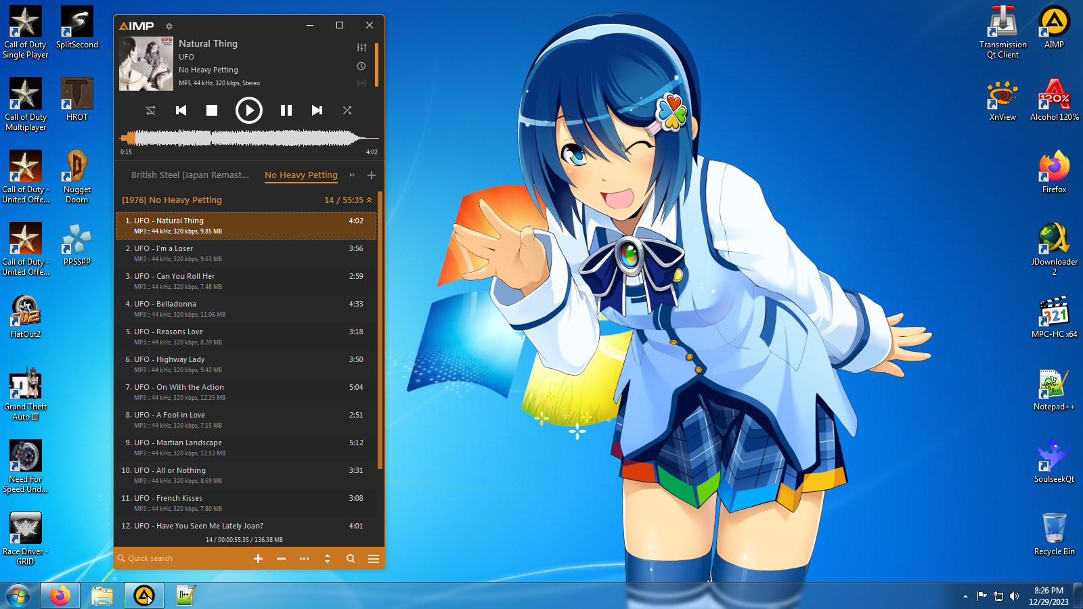
Task: Show hidden system tray icons
Action: pyautogui.click(x=965, y=596)
